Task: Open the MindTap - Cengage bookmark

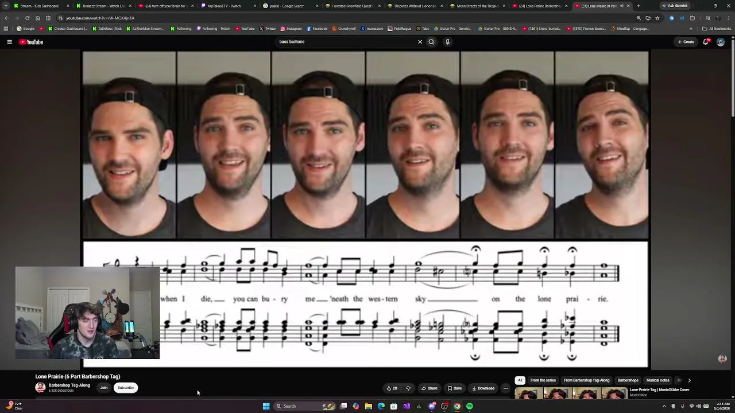Action: [630, 29]
